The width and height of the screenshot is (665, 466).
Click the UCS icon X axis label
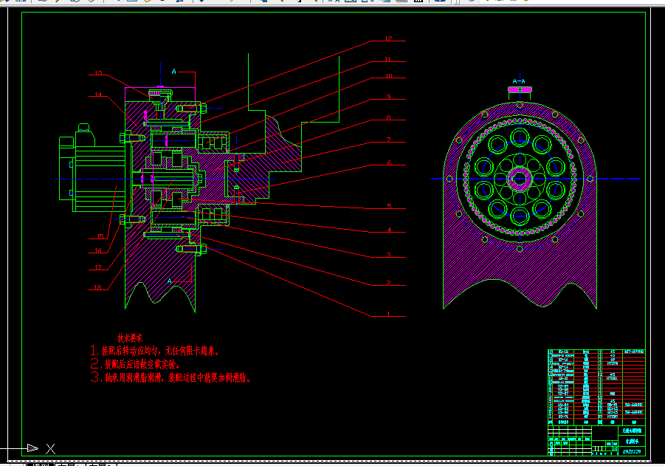[x=50, y=448]
